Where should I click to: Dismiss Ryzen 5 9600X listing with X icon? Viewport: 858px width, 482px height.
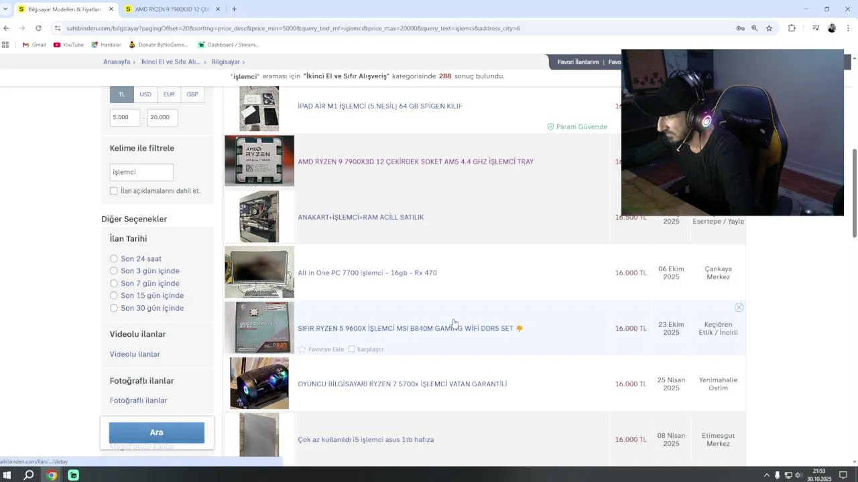pyautogui.click(x=739, y=307)
